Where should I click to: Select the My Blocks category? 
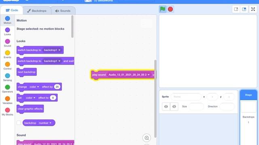point(7,112)
